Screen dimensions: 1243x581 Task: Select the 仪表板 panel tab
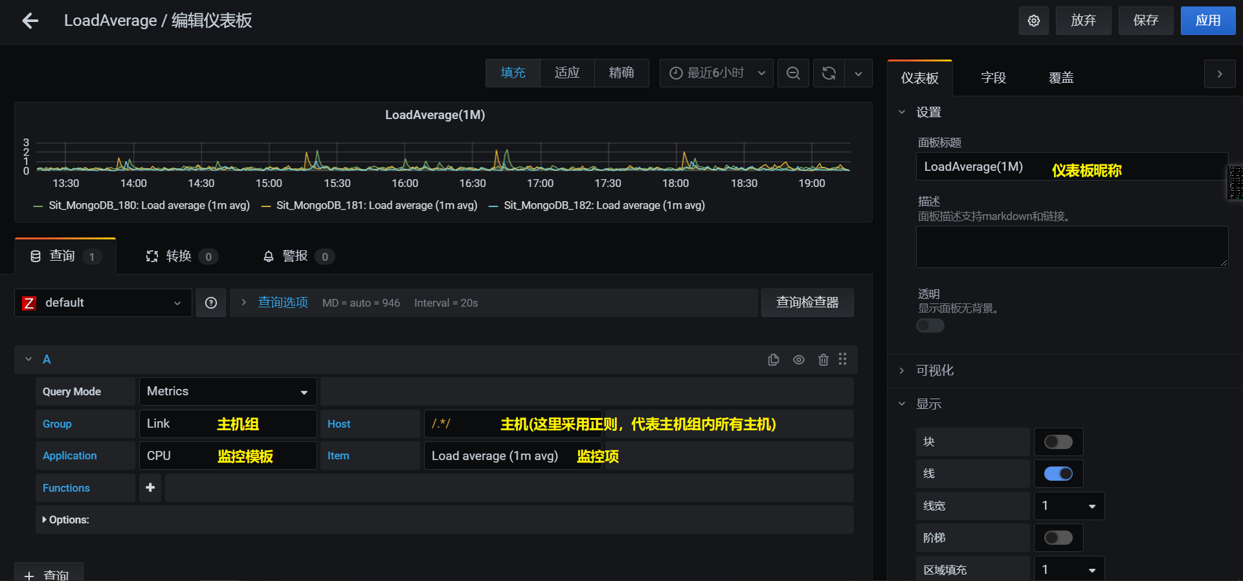(919, 78)
